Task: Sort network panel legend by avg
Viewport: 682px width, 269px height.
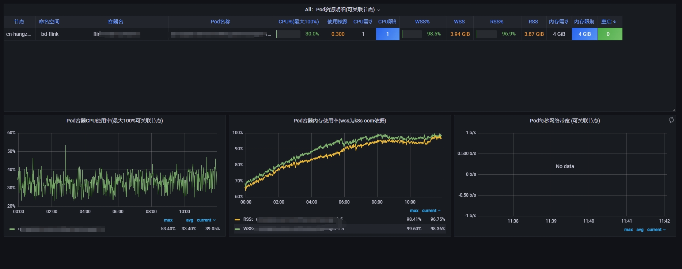Action: tap(640, 230)
